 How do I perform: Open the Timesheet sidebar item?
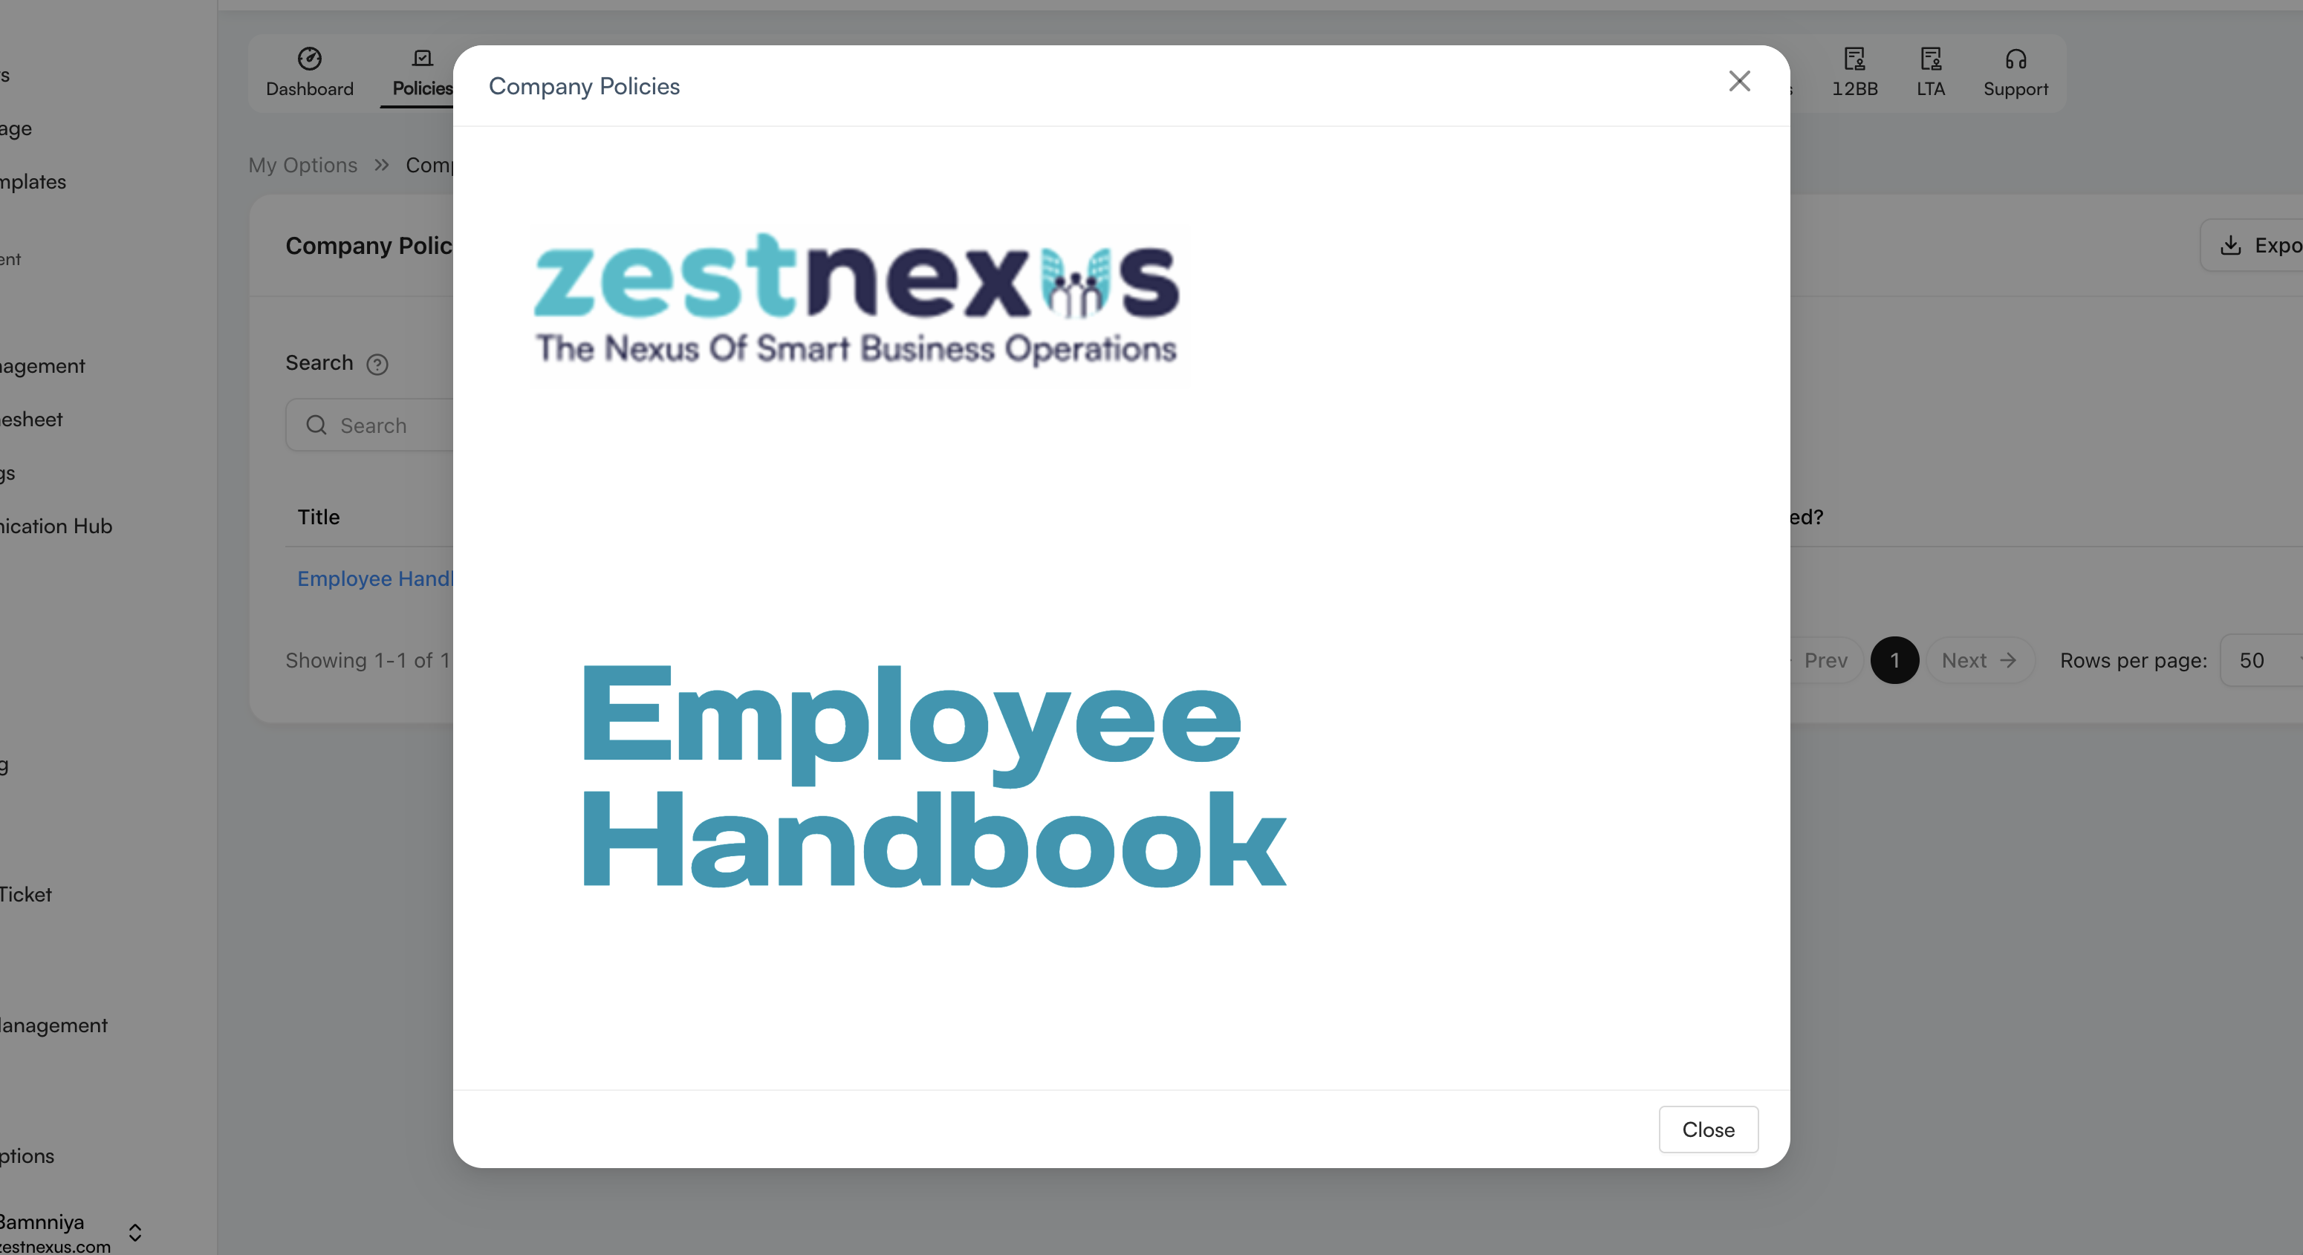(31, 420)
